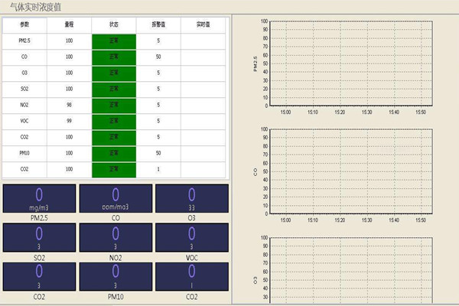
Task: Click the 状态 column header
Action: (x=113, y=24)
